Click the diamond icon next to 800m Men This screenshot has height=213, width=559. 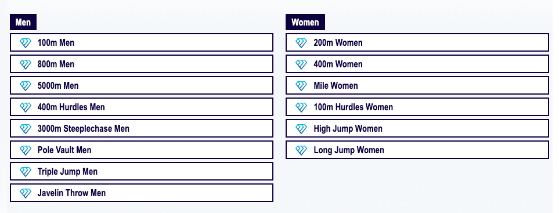(x=26, y=64)
